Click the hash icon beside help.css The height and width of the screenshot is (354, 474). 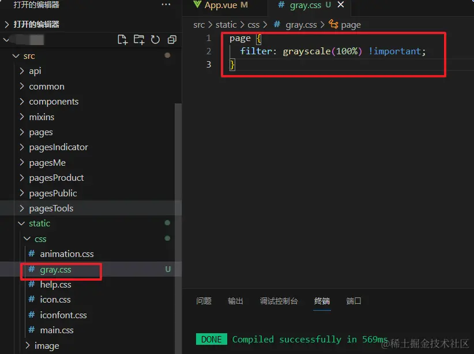click(32, 284)
